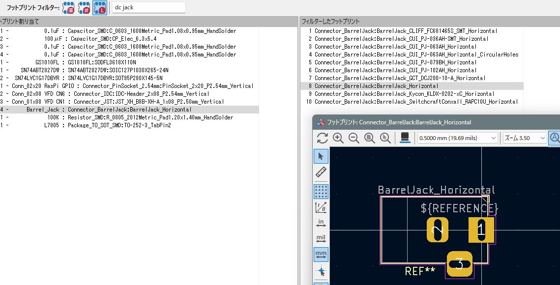The image size is (560, 285).
Task: Zoom in on the footprint preview
Action: click(x=338, y=138)
